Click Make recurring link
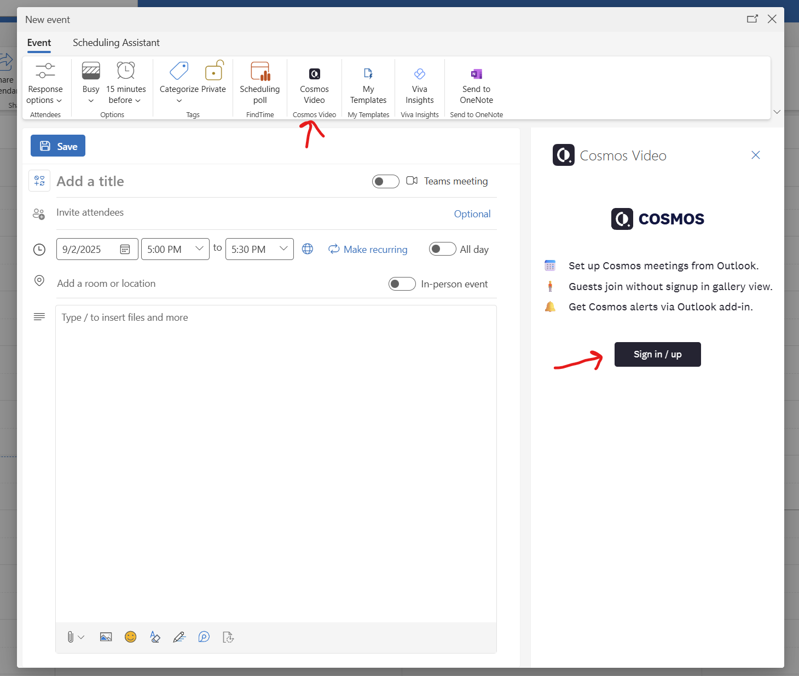The image size is (799, 676). click(x=368, y=250)
